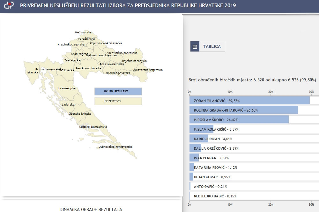Click Kolinda Grabar-Kitarović result bar
319x212 pixels.
tap(243, 110)
